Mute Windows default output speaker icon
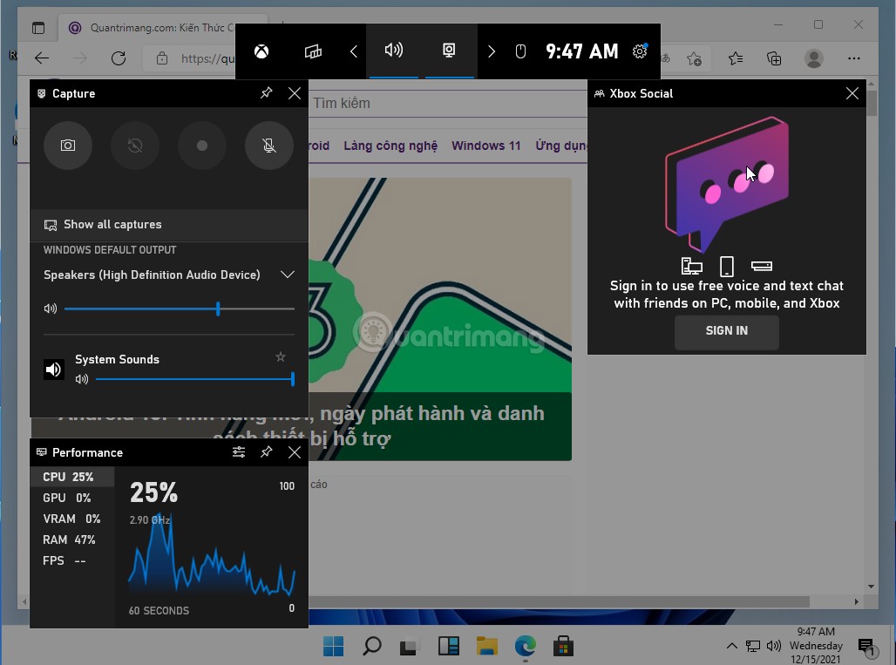This screenshot has width=896, height=665. pos(51,309)
